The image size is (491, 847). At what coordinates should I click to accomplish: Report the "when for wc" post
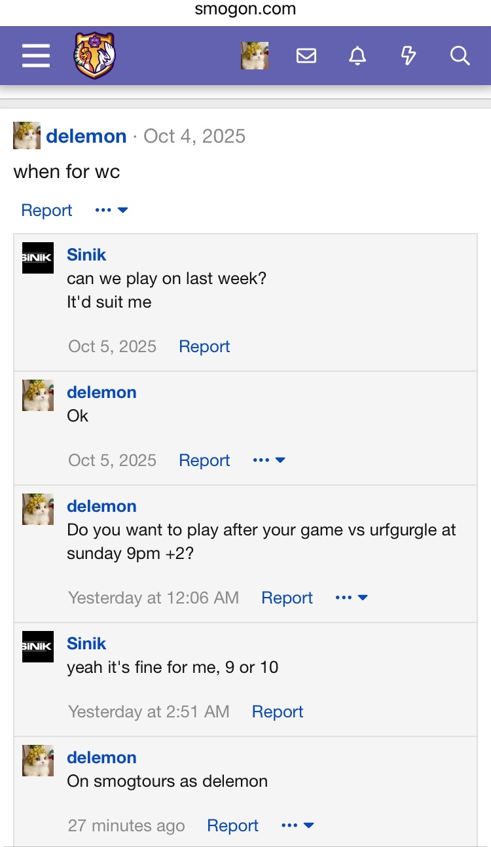pyautogui.click(x=46, y=210)
